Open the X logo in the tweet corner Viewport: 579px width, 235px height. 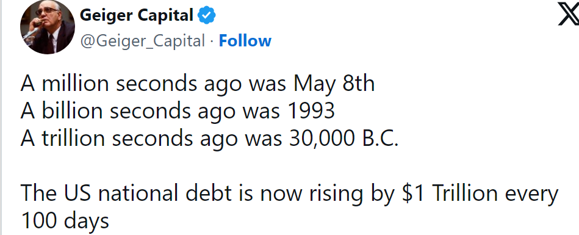coord(569,15)
